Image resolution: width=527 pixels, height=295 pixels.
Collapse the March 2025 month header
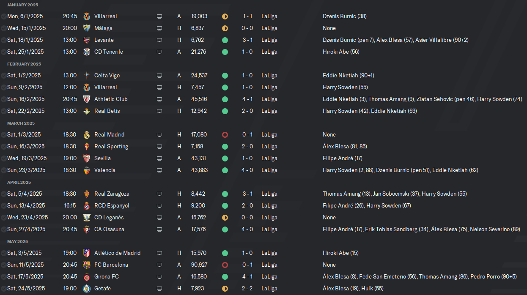click(21, 123)
